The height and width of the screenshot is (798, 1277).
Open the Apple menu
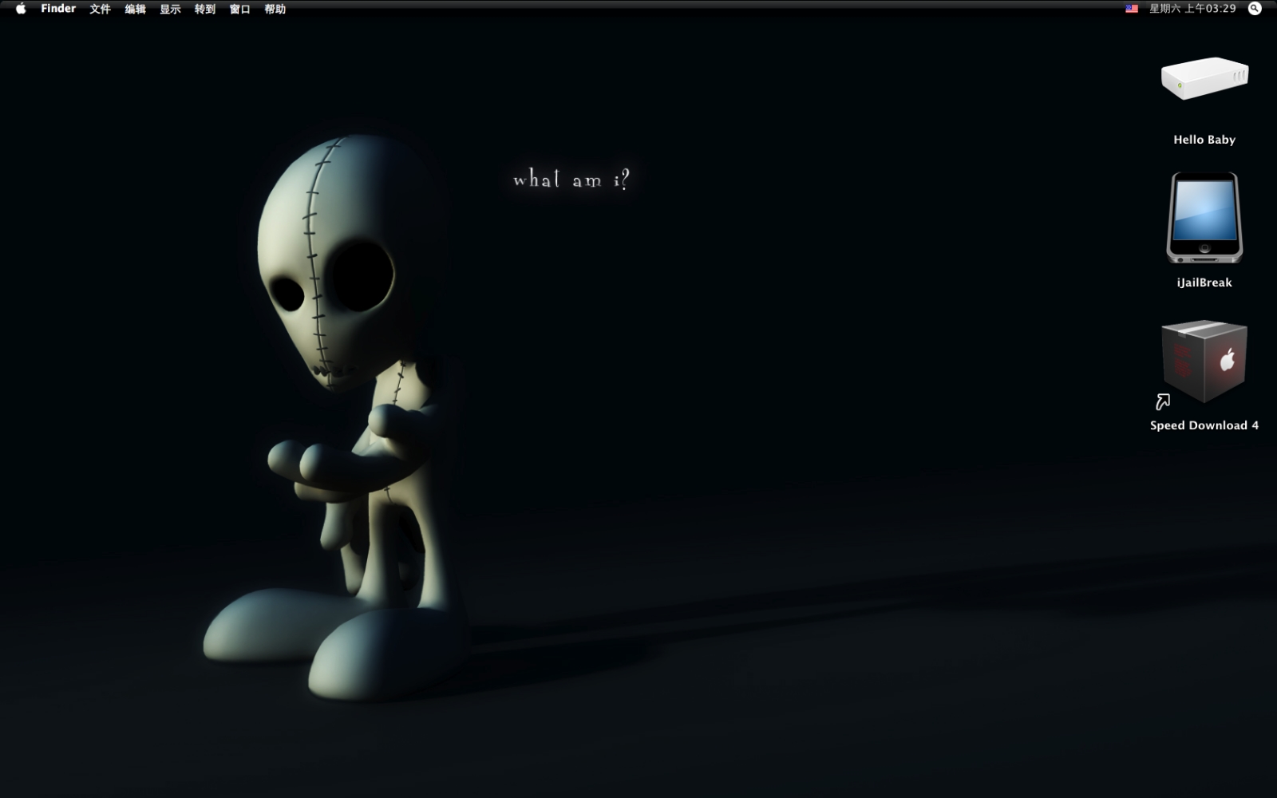[x=21, y=9]
